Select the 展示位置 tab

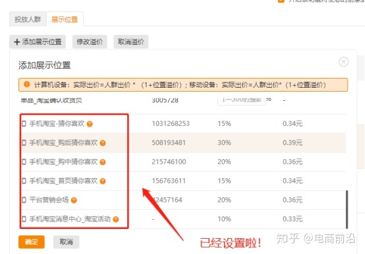(x=65, y=19)
